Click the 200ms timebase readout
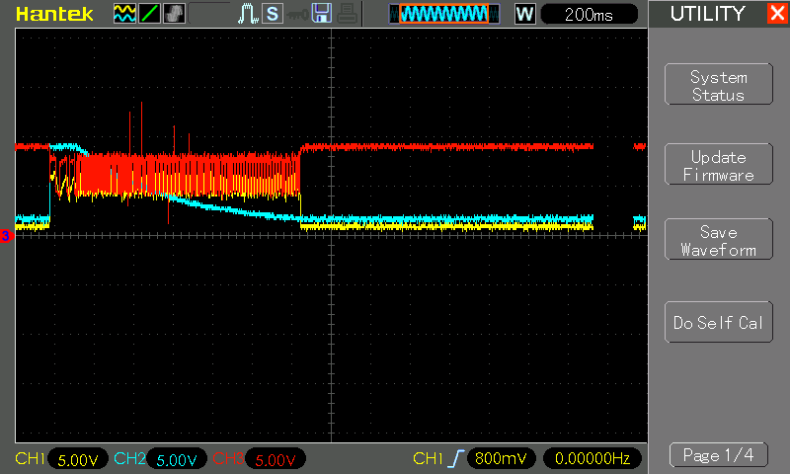Image resolution: width=790 pixels, height=474 pixels. pyautogui.click(x=590, y=14)
